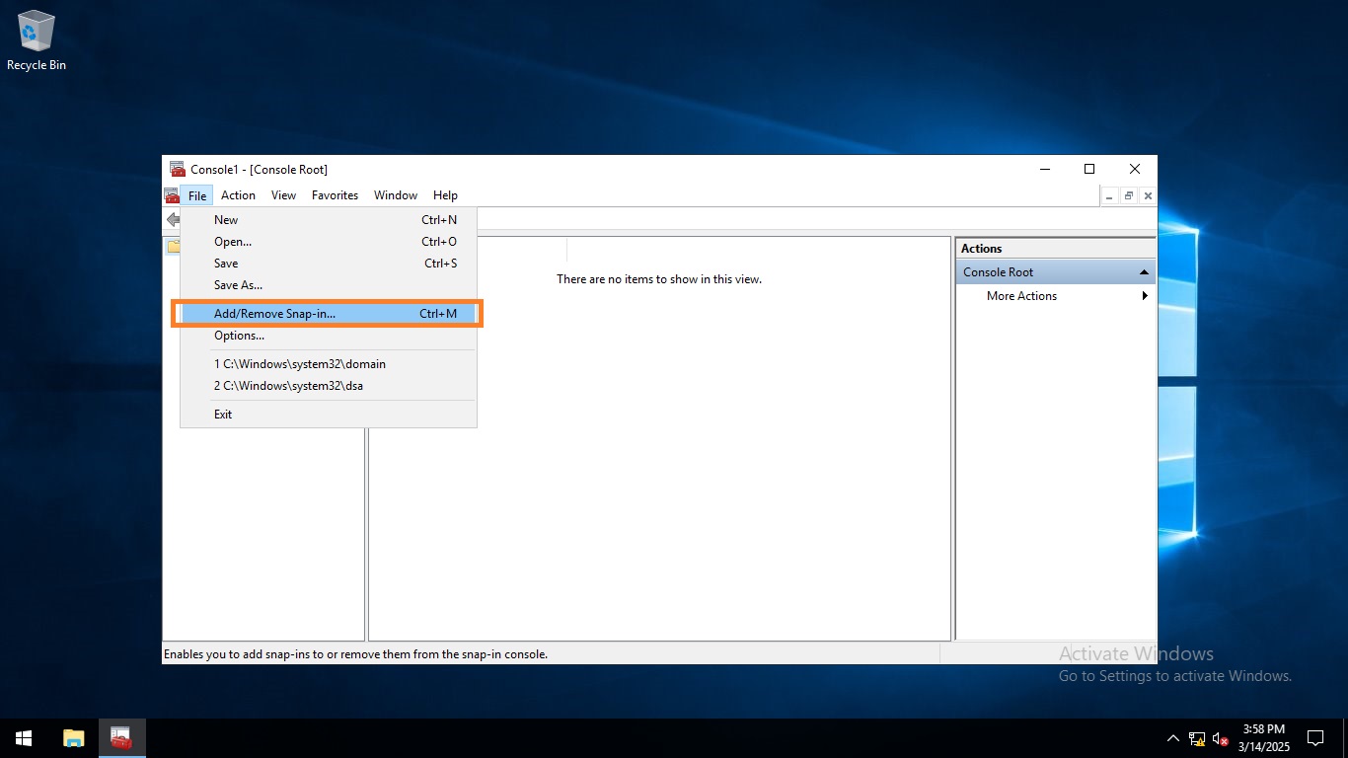Choose Options... from the File menu

coord(329,336)
